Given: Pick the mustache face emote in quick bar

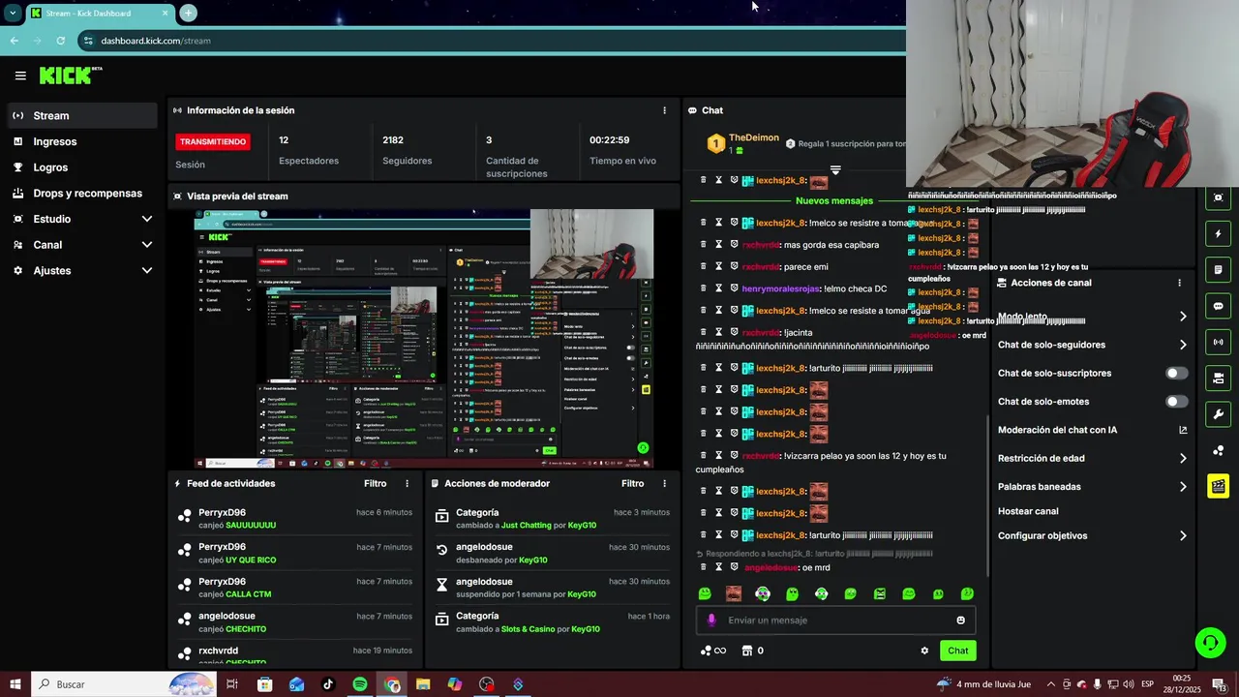Looking at the screenshot, I should [734, 593].
